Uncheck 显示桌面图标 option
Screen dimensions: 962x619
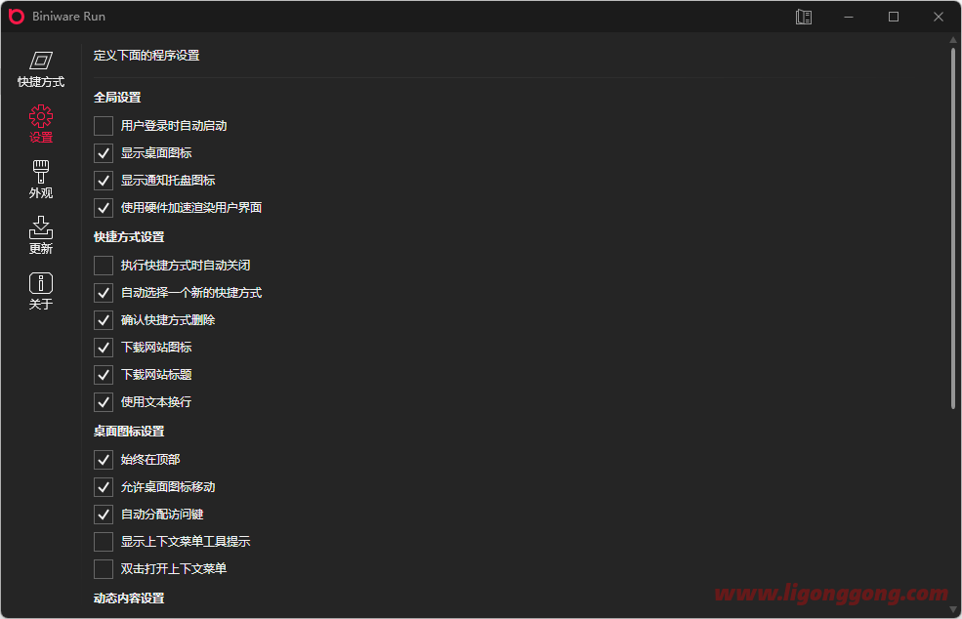click(104, 153)
